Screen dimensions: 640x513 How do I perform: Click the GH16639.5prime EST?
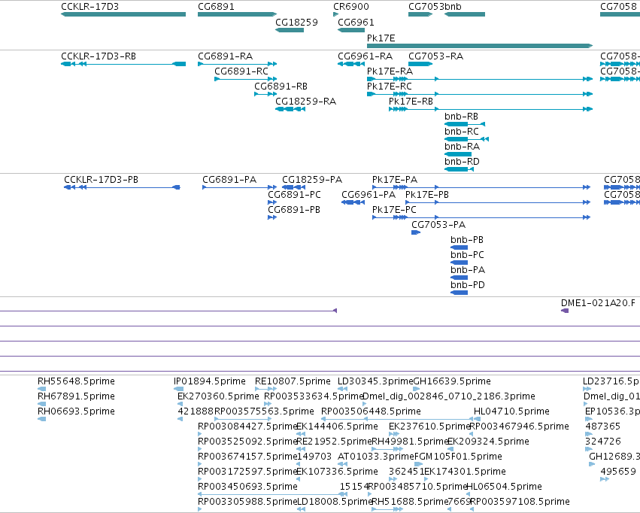tap(417, 389)
